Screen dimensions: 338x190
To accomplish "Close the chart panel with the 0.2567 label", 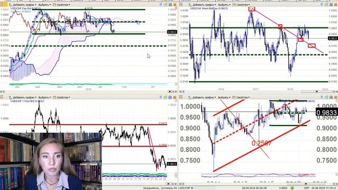I will [x=336, y=97].
